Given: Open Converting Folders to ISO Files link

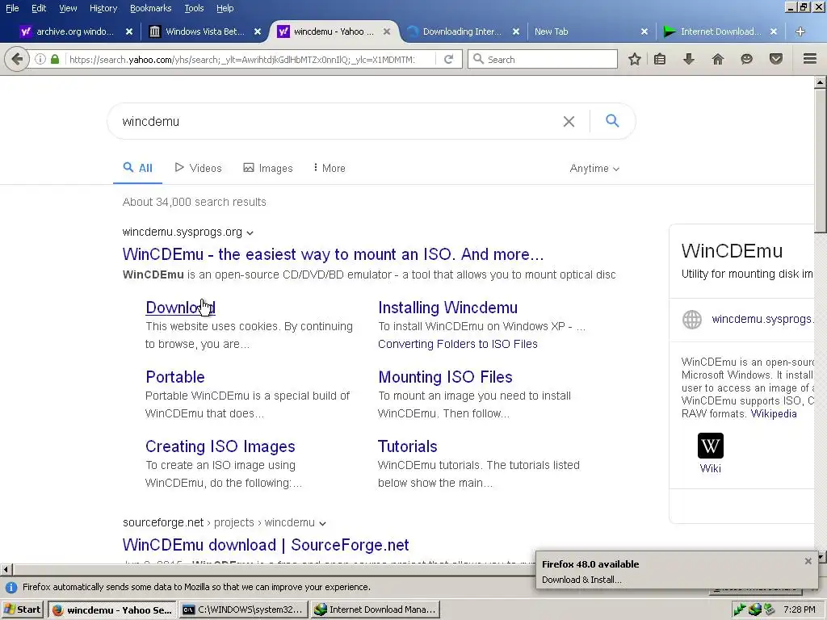Looking at the screenshot, I should point(458,344).
